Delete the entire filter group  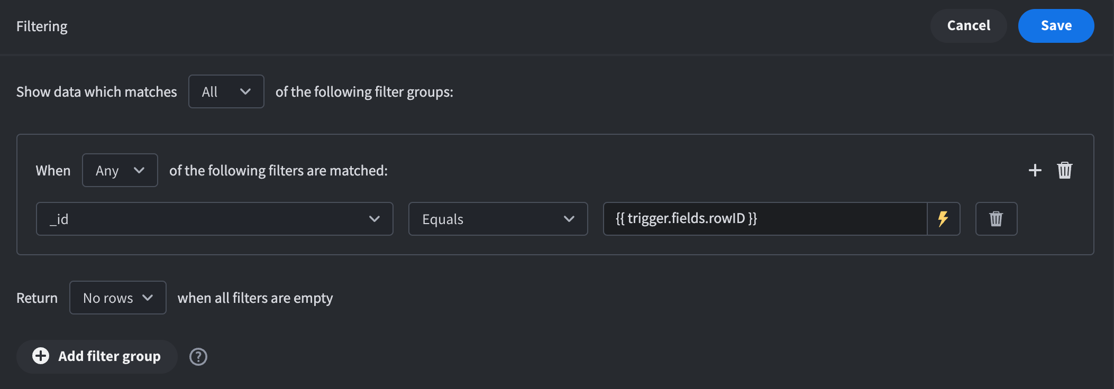[x=1064, y=170]
